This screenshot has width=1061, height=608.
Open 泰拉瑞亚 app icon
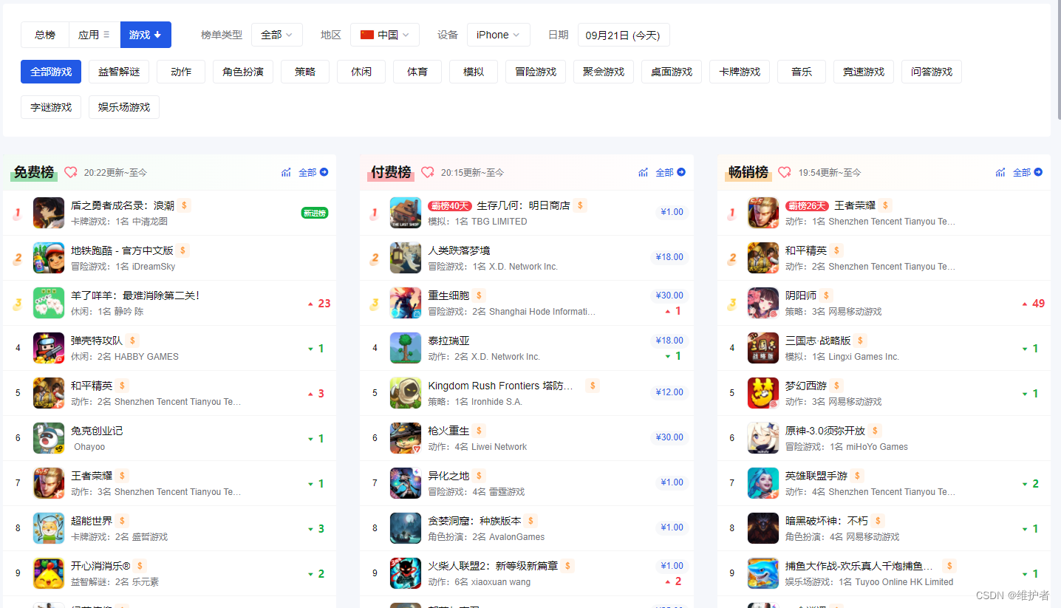pyautogui.click(x=406, y=348)
